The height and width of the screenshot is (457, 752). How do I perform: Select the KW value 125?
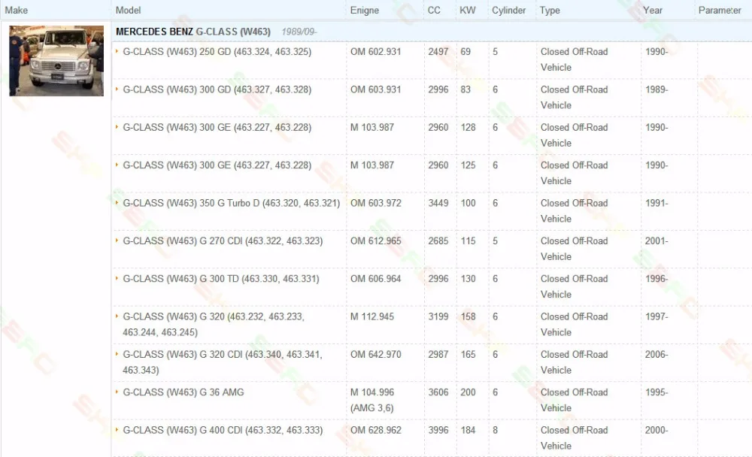point(468,165)
